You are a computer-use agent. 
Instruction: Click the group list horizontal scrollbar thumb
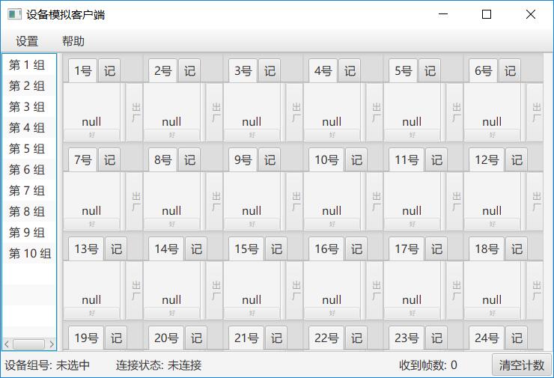tap(29, 344)
